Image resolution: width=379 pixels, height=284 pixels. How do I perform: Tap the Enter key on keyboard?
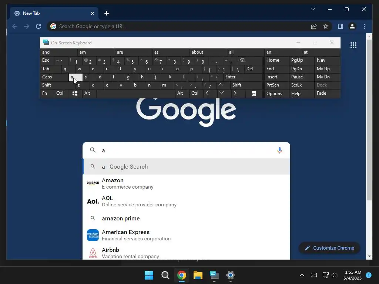click(x=243, y=77)
